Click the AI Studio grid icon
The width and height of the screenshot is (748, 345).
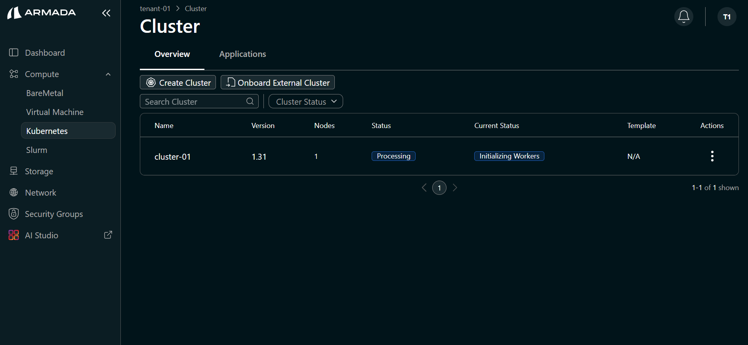pyautogui.click(x=14, y=235)
